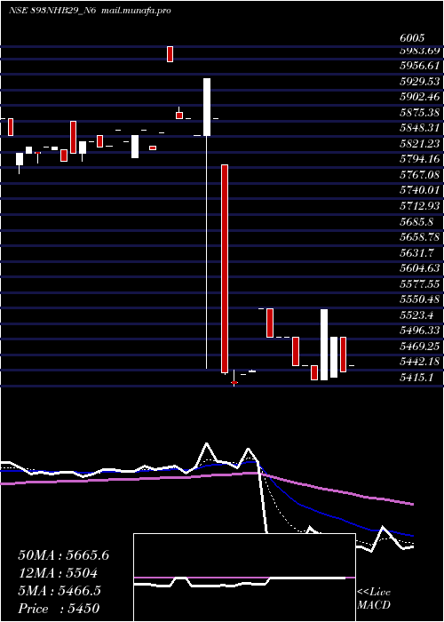Image resolution: width=444 pixels, height=622 pixels.
Task: Click the '<<Live MACD' label
Action: pyautogui.click(x=374, y=599)
